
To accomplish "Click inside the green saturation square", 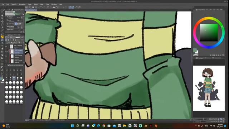I will pyautogui.click(x=209, y=33).
